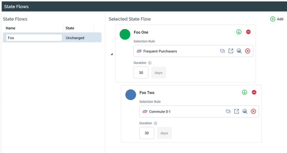
Task: Browse for Commute 0-1 rule replacement
Action: tap(228, 111)
